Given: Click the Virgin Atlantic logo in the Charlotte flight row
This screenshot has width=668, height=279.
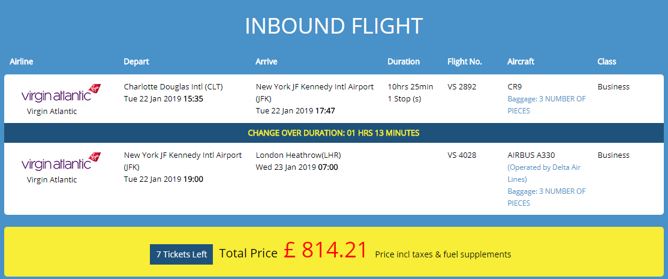Looking at the screenshot, I should point(61,94).
